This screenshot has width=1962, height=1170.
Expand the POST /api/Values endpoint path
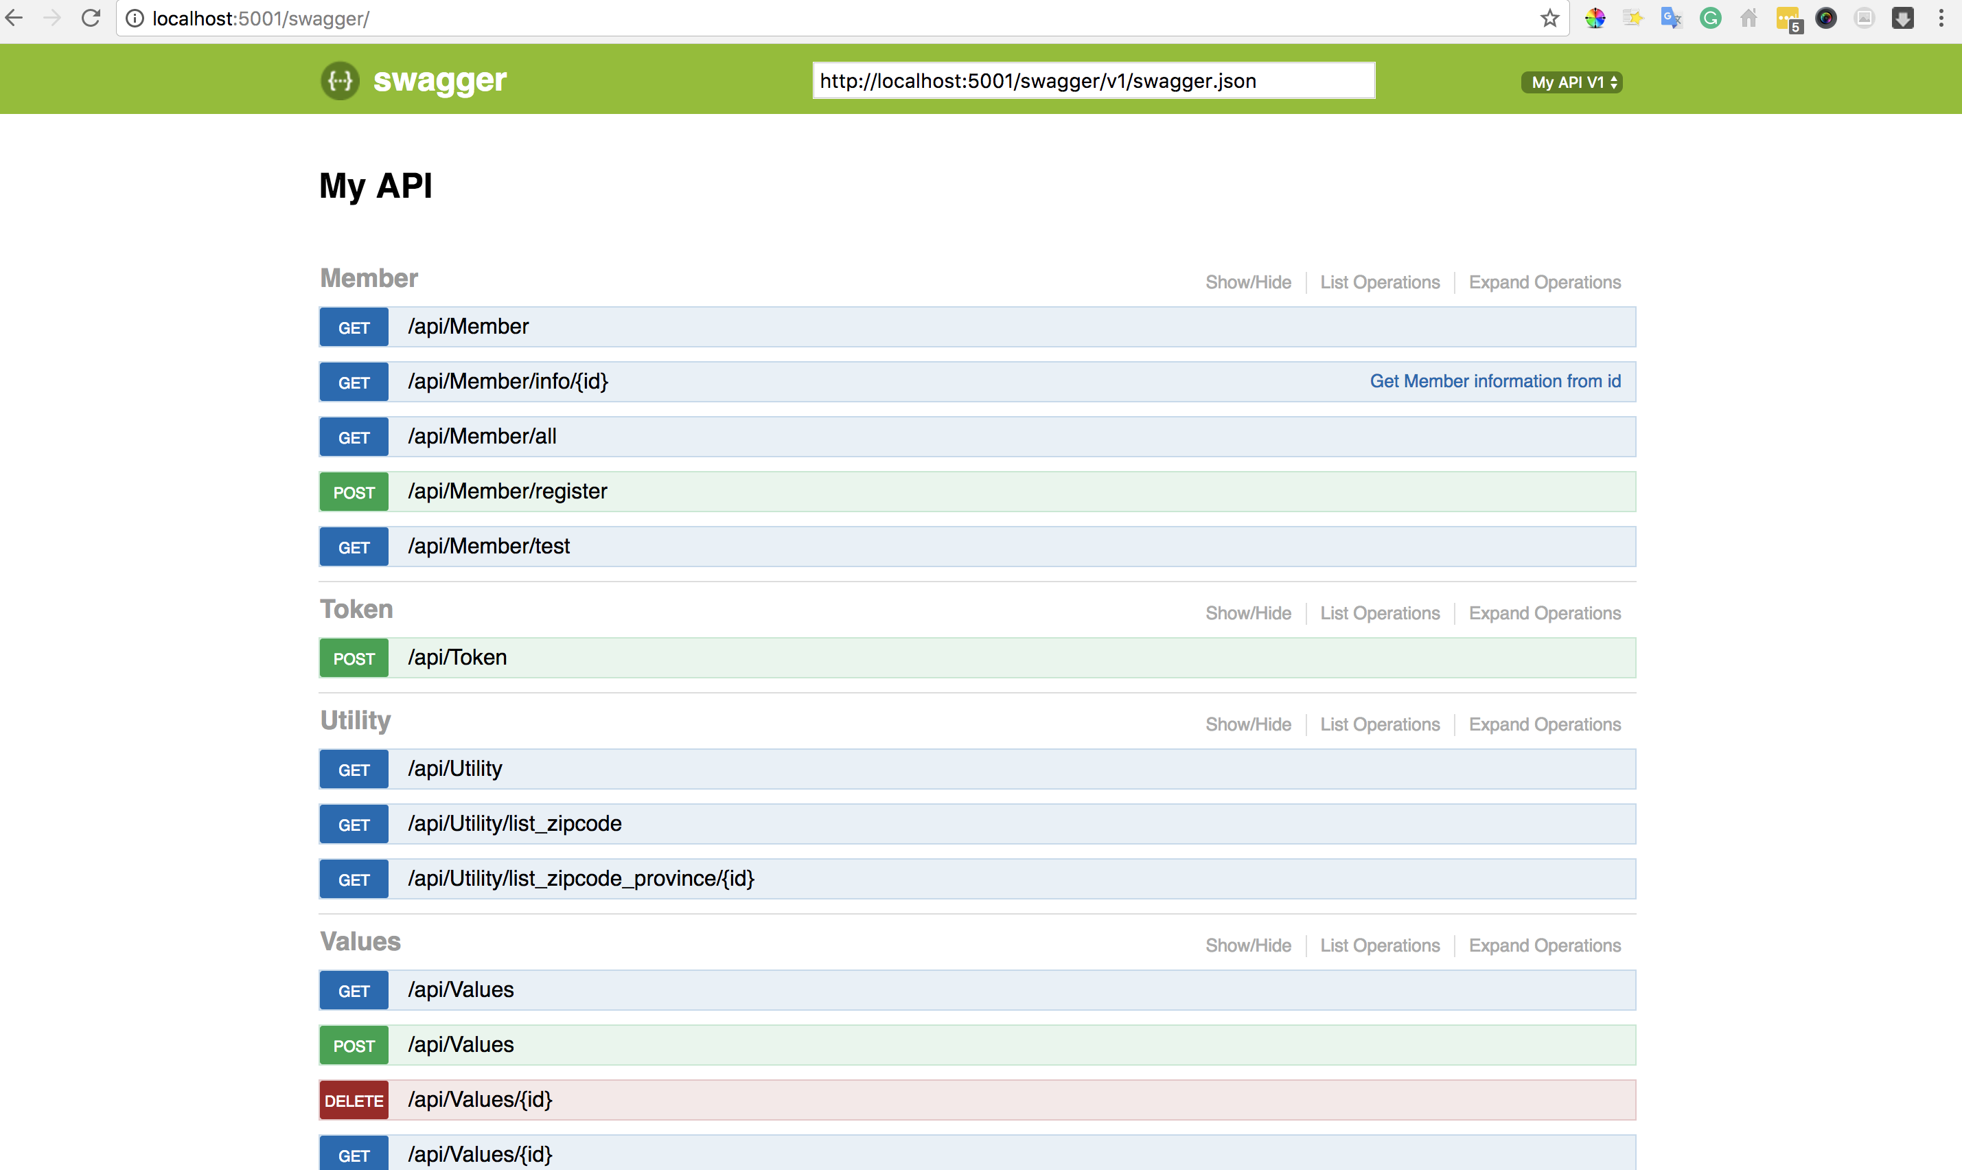461,1044
